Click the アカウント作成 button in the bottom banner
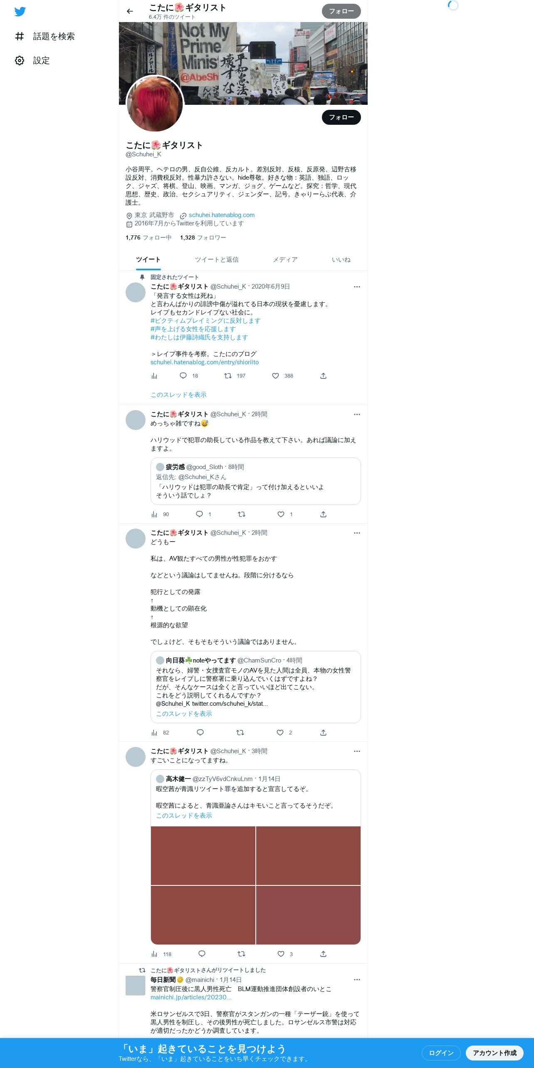 pos(494,1053)
